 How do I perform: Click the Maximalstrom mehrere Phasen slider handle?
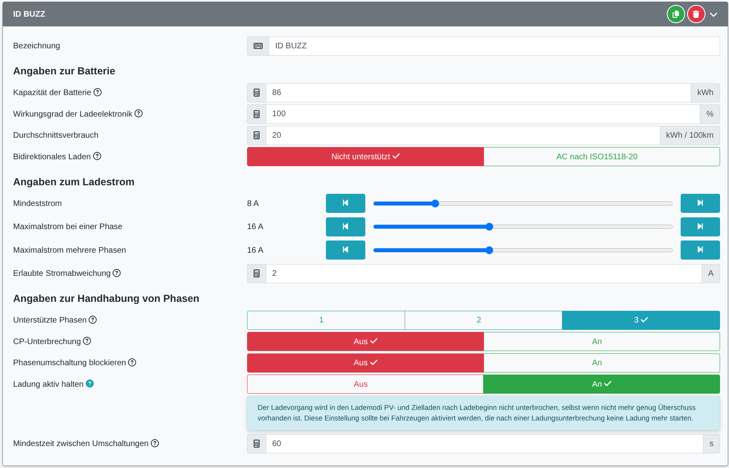click(x=489, y=250)
